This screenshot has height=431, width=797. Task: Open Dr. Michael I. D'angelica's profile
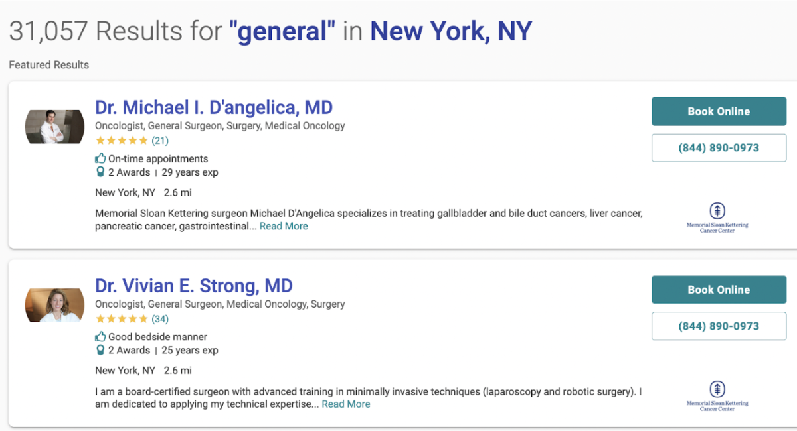[x=213, y=107]
